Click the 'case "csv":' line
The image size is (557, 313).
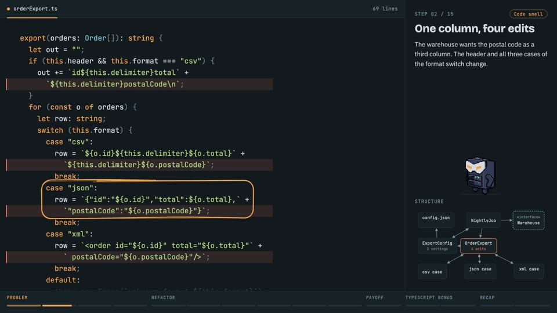coord(69,141)
